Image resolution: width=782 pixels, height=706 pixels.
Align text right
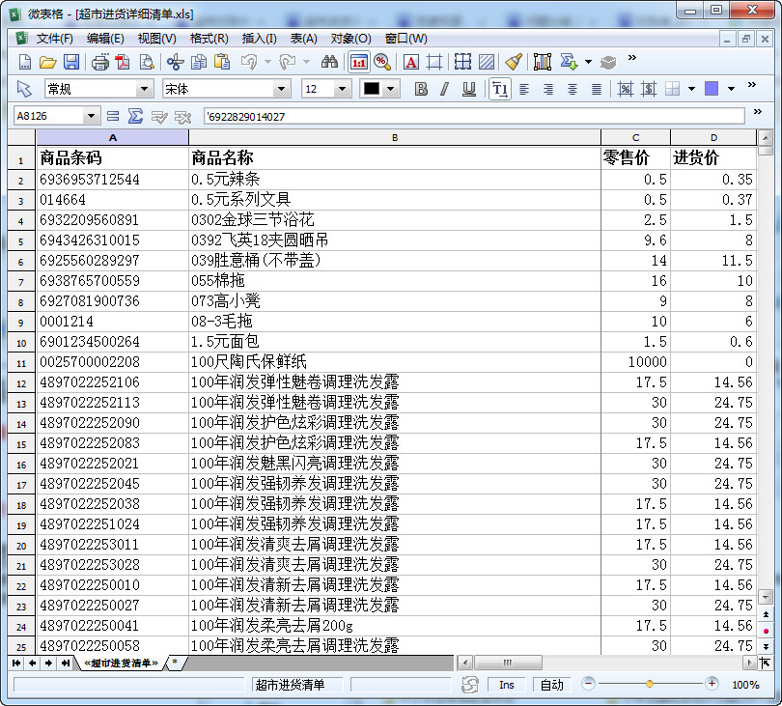548,89
